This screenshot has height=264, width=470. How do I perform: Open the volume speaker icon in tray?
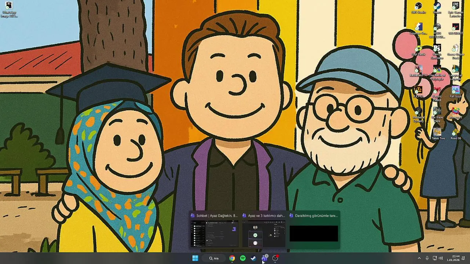point(441,258)
